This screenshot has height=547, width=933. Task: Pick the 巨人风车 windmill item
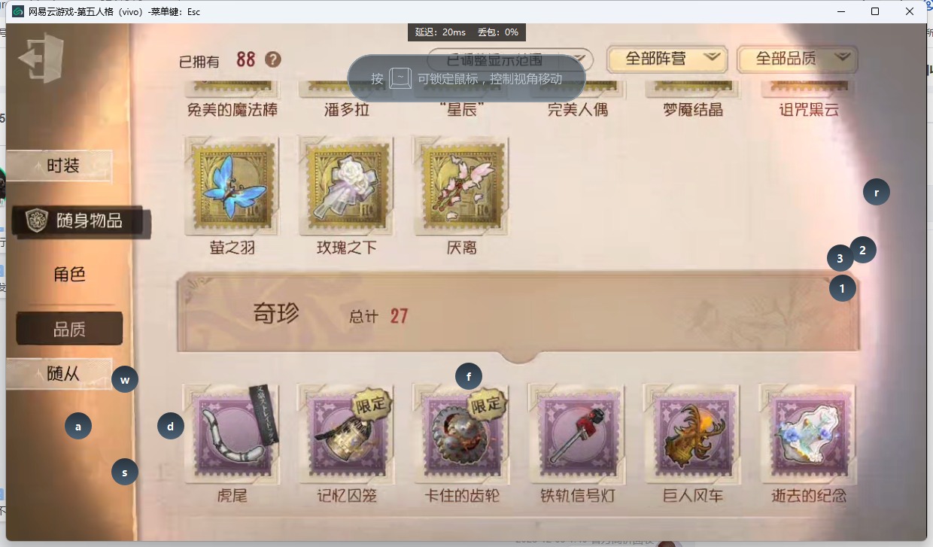(691, 434)
